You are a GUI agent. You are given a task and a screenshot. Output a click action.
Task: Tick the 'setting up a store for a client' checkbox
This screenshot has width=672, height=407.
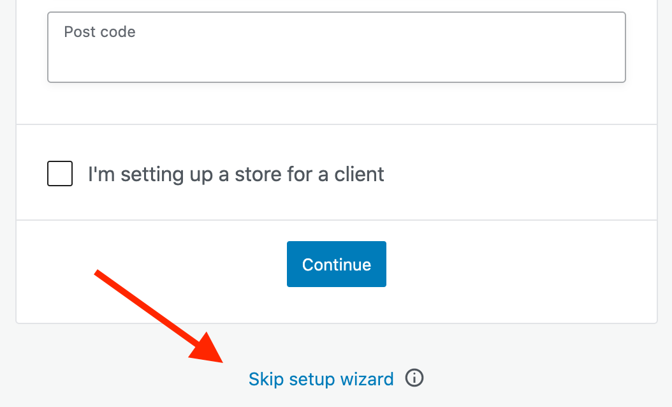click(x=60, y=174)
